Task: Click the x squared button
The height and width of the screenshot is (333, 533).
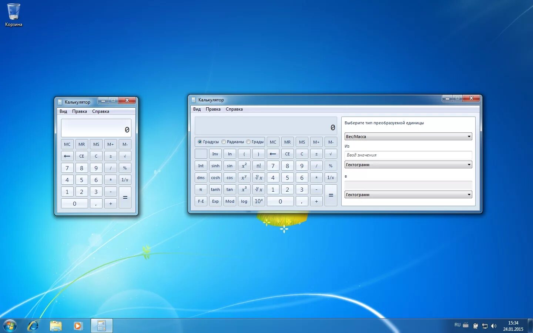Action: 244,166
